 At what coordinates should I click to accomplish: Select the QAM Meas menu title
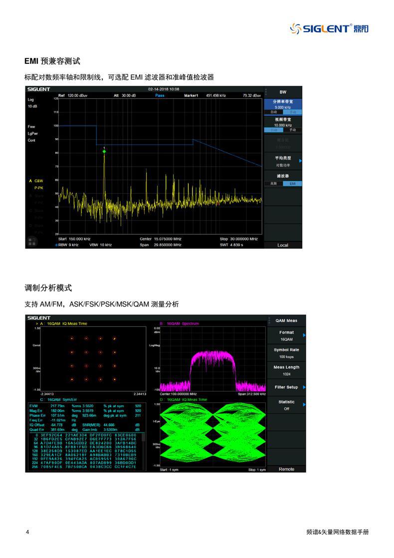[x=287, y=320]
